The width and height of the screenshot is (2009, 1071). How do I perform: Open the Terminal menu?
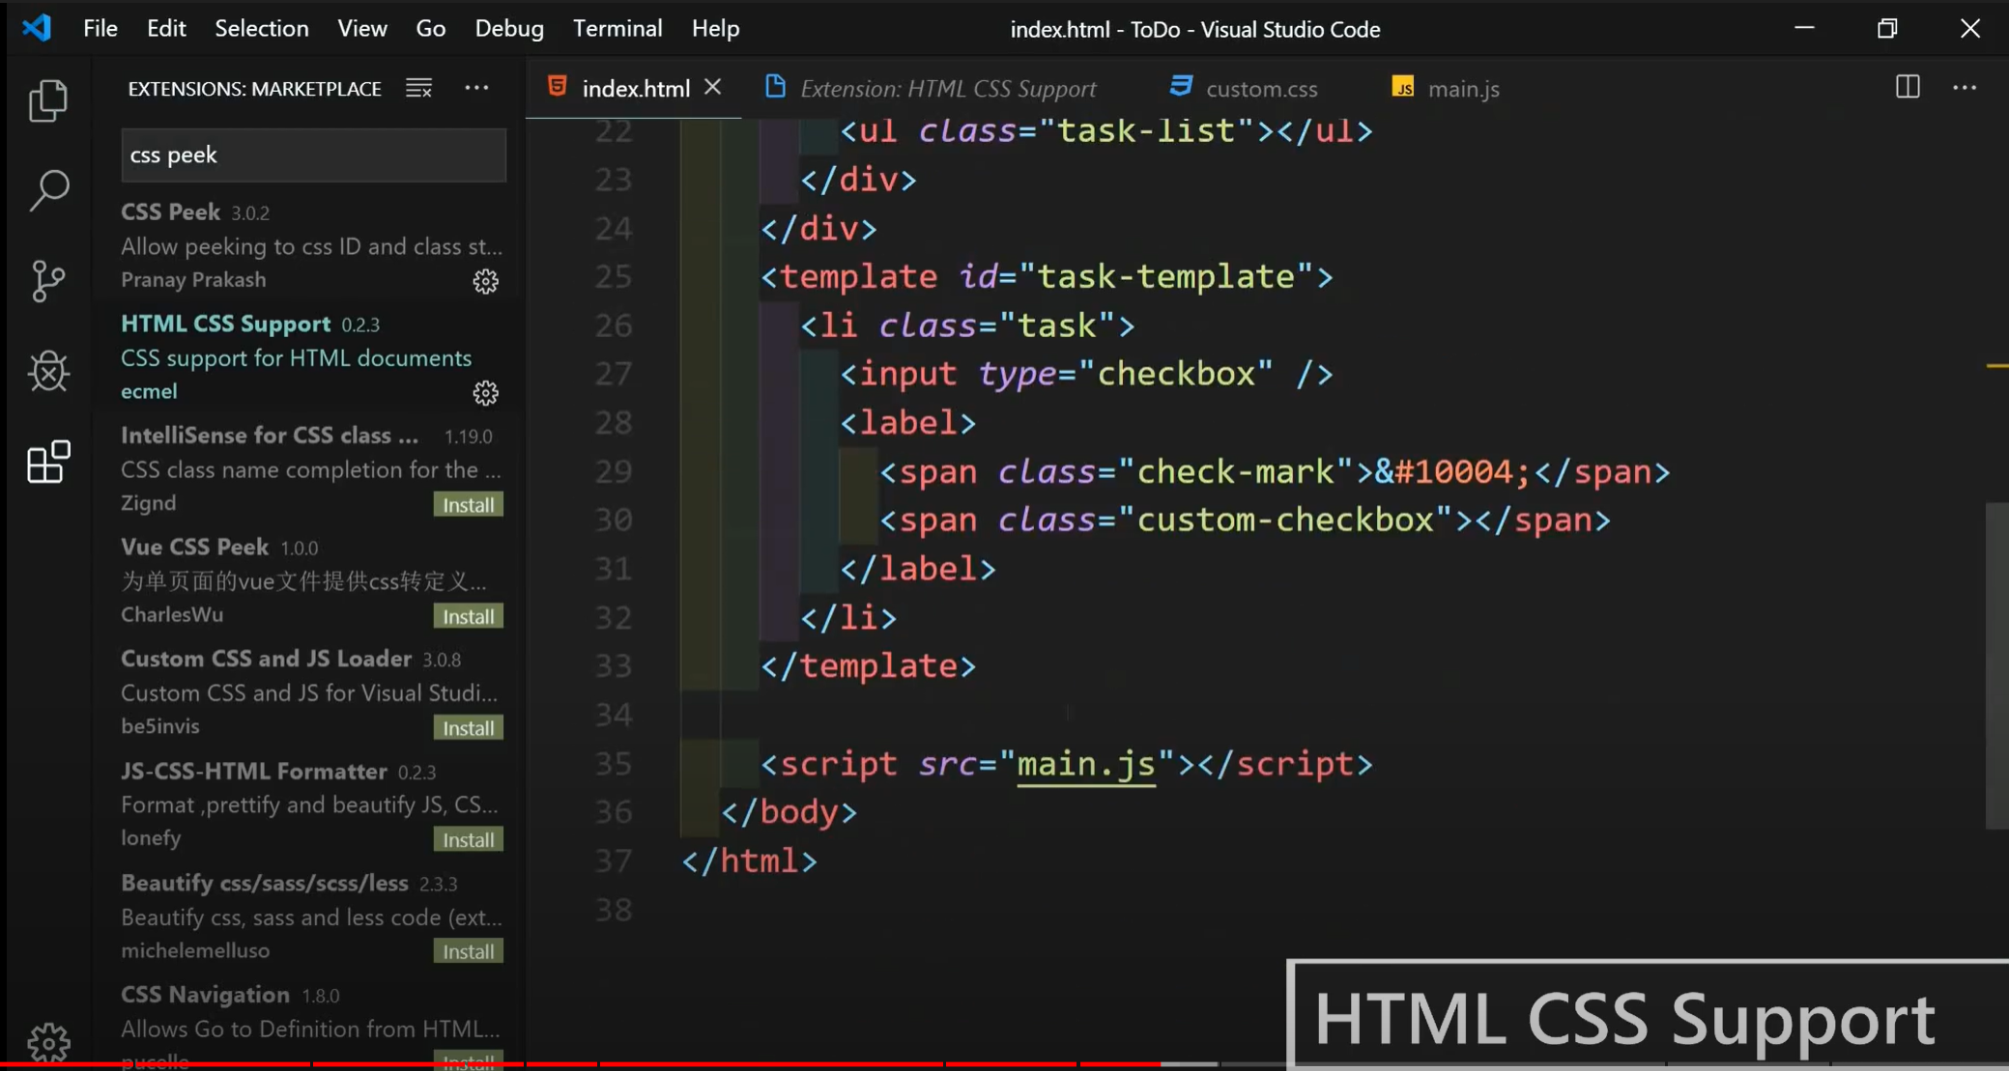(617, 29)
